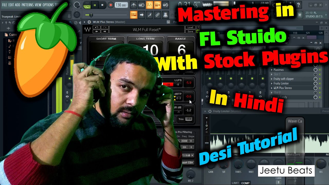Click the auto-scroll arrow icon
329x185 pixels.
pyautogui.click(x=141, y=15)
